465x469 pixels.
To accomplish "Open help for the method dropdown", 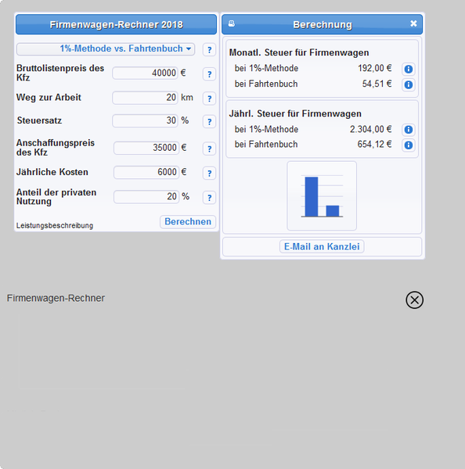I will tap(210, 50).
